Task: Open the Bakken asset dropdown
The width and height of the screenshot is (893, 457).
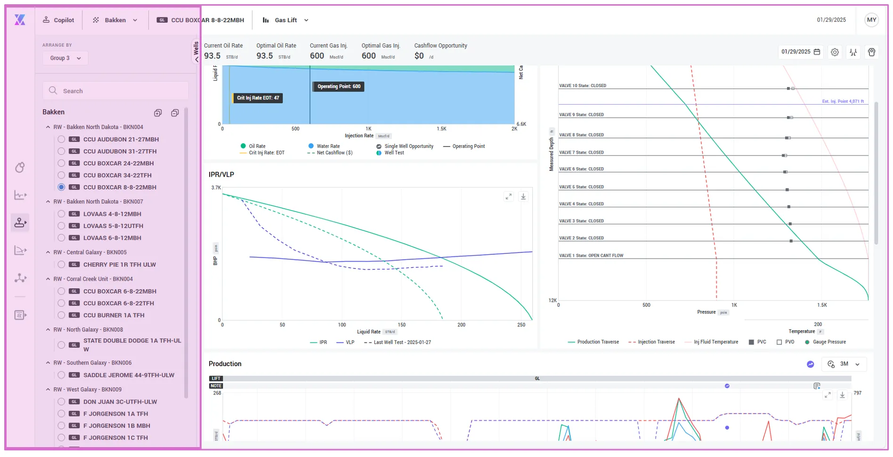Action: coord(115,20)
